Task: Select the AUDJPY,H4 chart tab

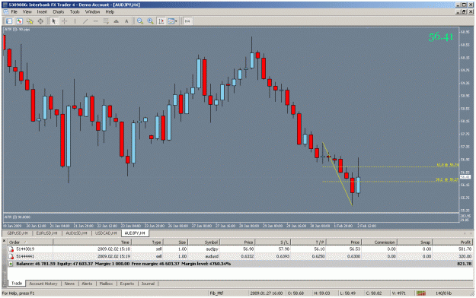Action: click(135, 233)
